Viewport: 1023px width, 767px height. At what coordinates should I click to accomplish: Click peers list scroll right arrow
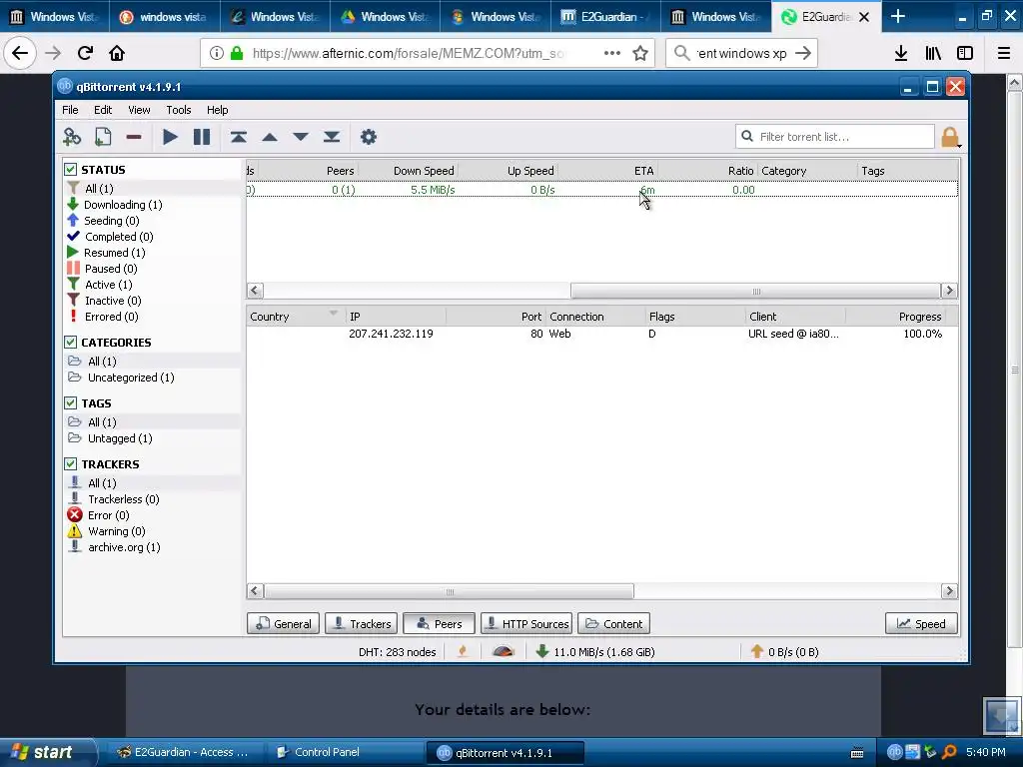[949, 591]
